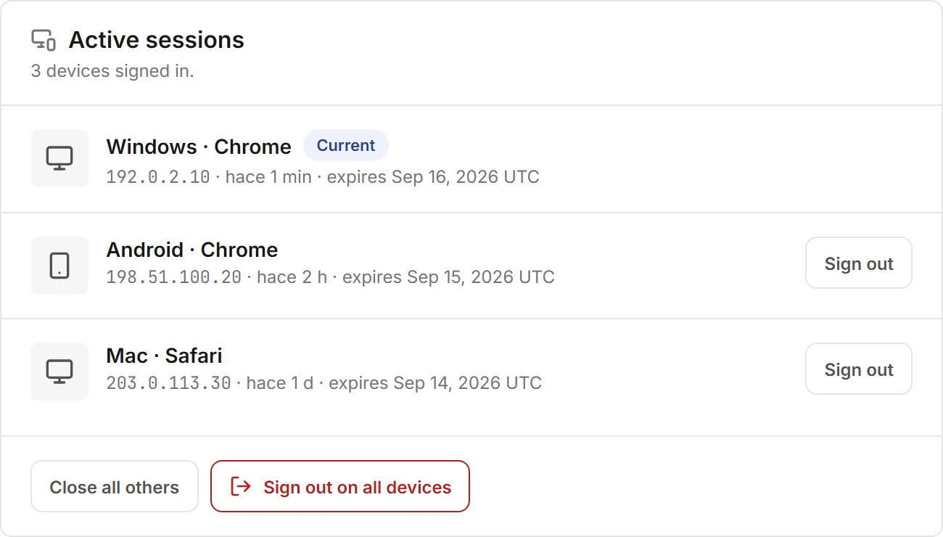
Task: Click the Mac · Safari session title
Action: (165, 356)
